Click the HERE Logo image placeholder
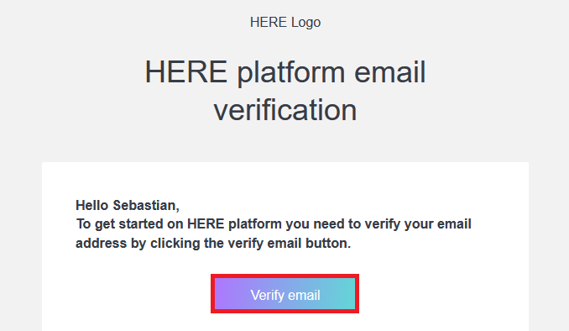Image resolution: width=569 pixels, height=331 pixels. (285, 22)
